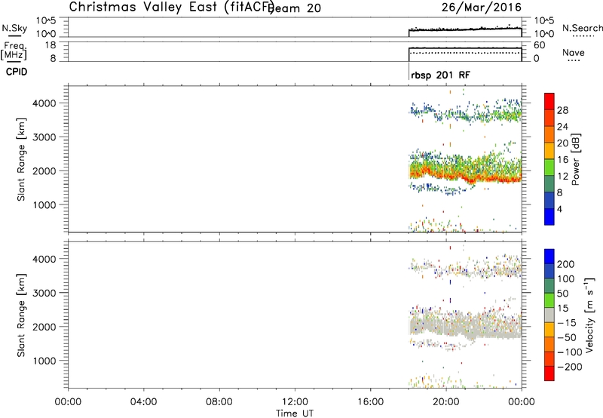This screenshot has height=418, width=603.
Task: Click the '20:00' time axis tick label
Action: (446, 402)
